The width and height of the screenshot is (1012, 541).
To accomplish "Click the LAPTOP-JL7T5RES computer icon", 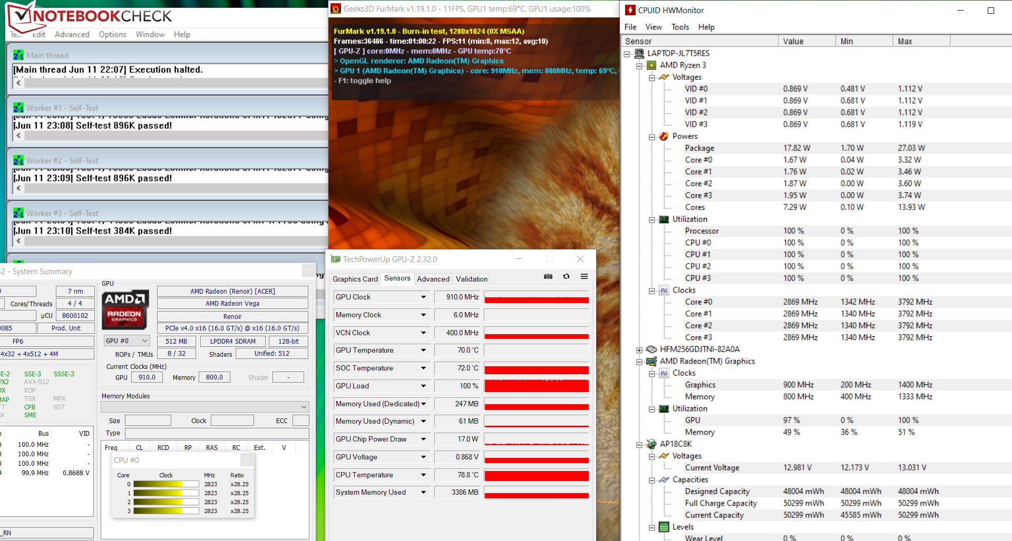I will pos(639,53).
